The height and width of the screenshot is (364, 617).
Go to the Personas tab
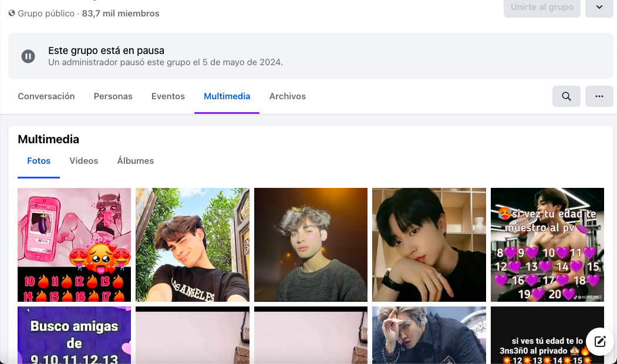(x=113, y=96)
